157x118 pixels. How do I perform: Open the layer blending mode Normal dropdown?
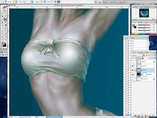tap(138, 55)
